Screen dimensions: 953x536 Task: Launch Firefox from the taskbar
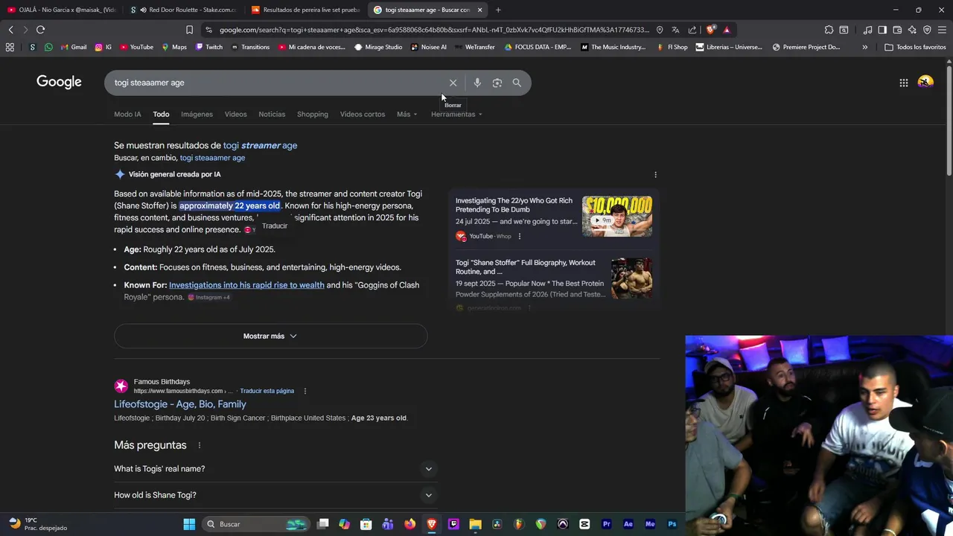click(x=409, y=524)
